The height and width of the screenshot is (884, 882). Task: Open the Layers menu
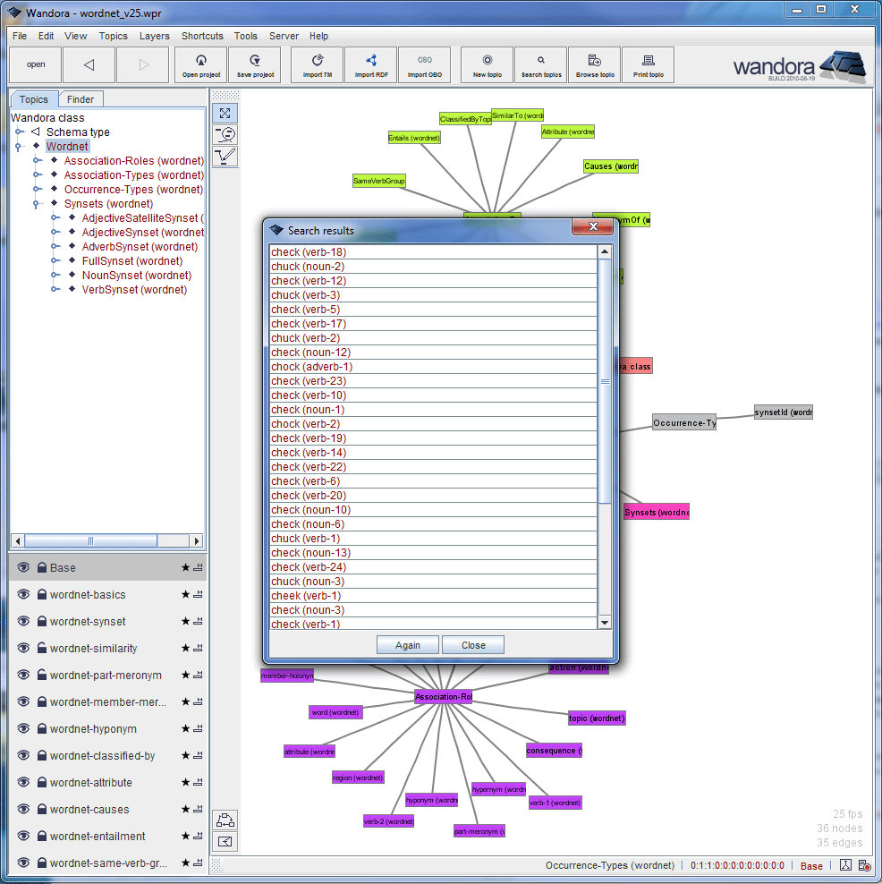154,36
